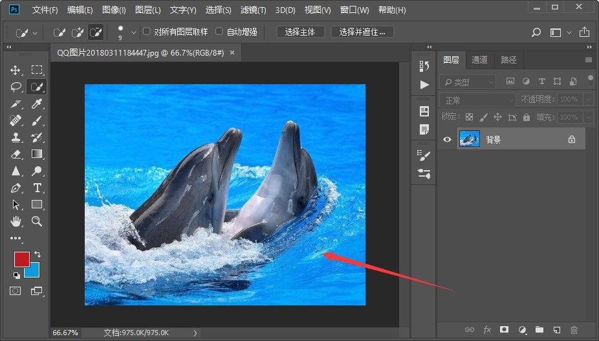
Task: Open the Brush Settings panel icon
Action: click(x=424, y=155)
